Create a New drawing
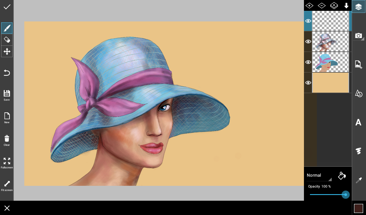The height and width of the screenshot is (215, 366). tap(7, 118)
